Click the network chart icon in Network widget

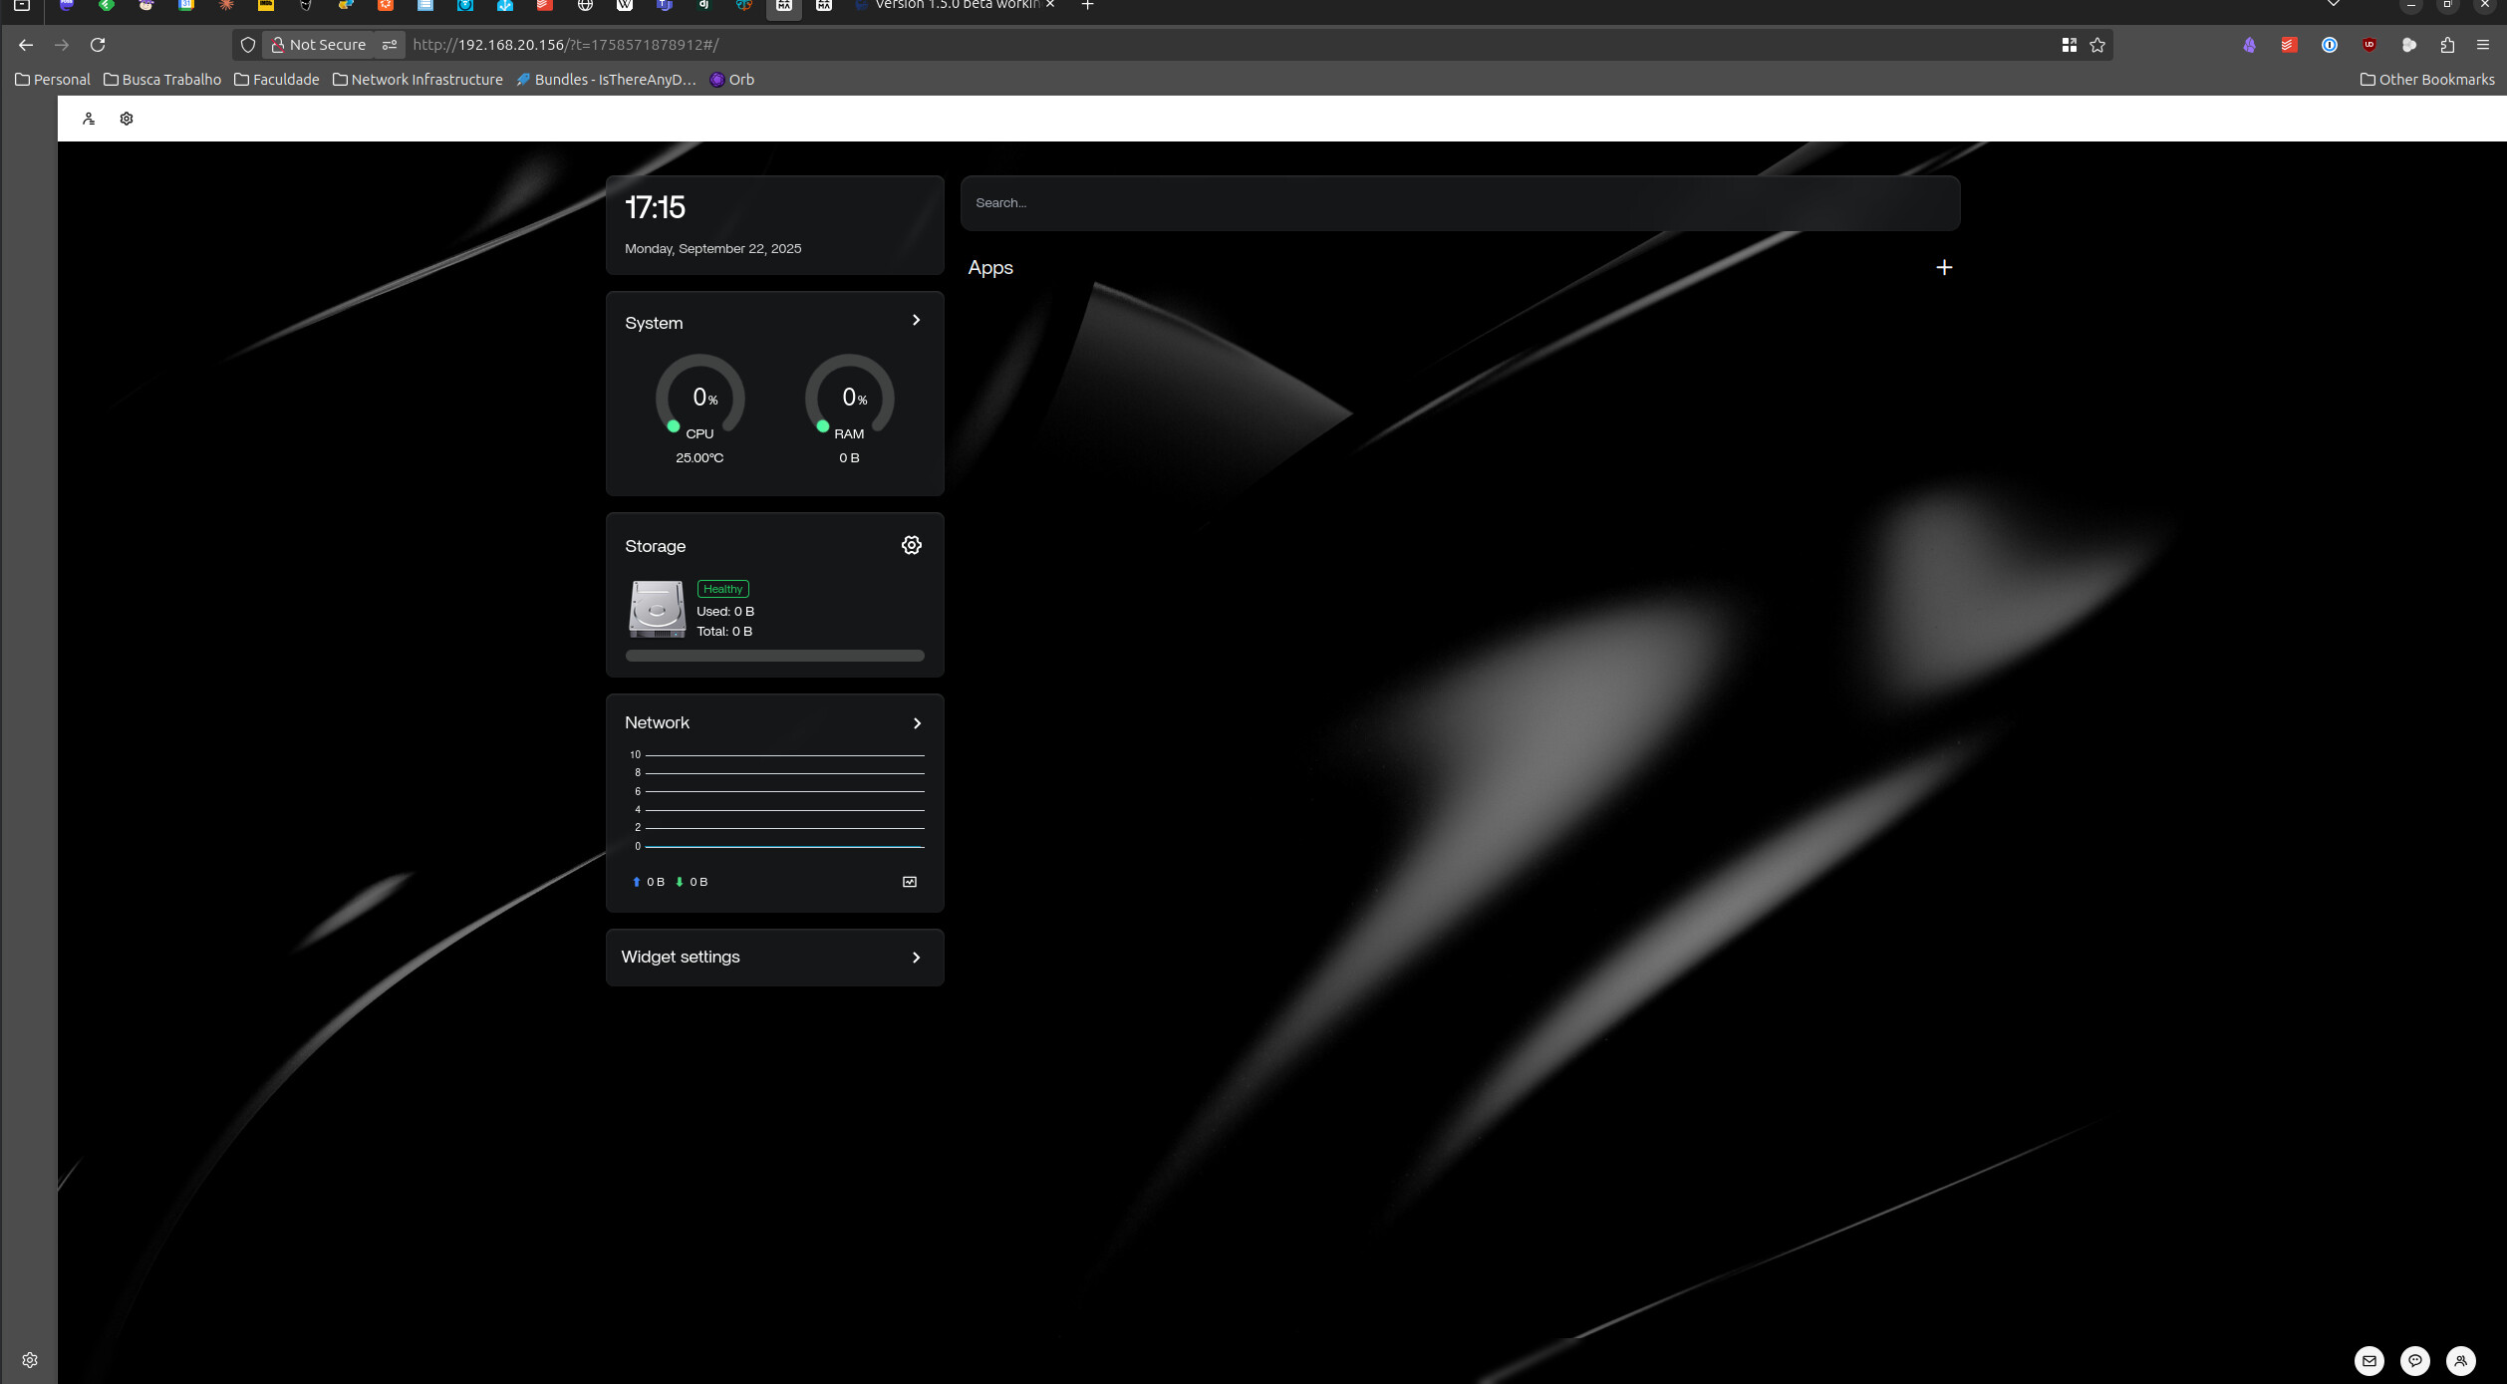pyautogui.click(x=909, y=882)
